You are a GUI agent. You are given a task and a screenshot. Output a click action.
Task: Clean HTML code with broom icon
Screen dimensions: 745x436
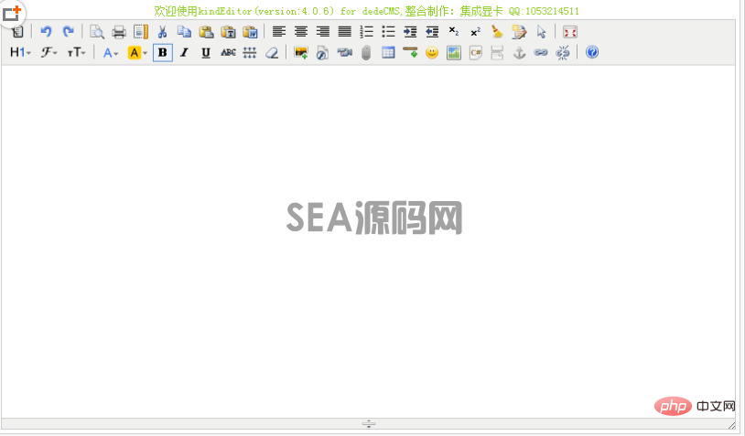(x=497, y=32)
